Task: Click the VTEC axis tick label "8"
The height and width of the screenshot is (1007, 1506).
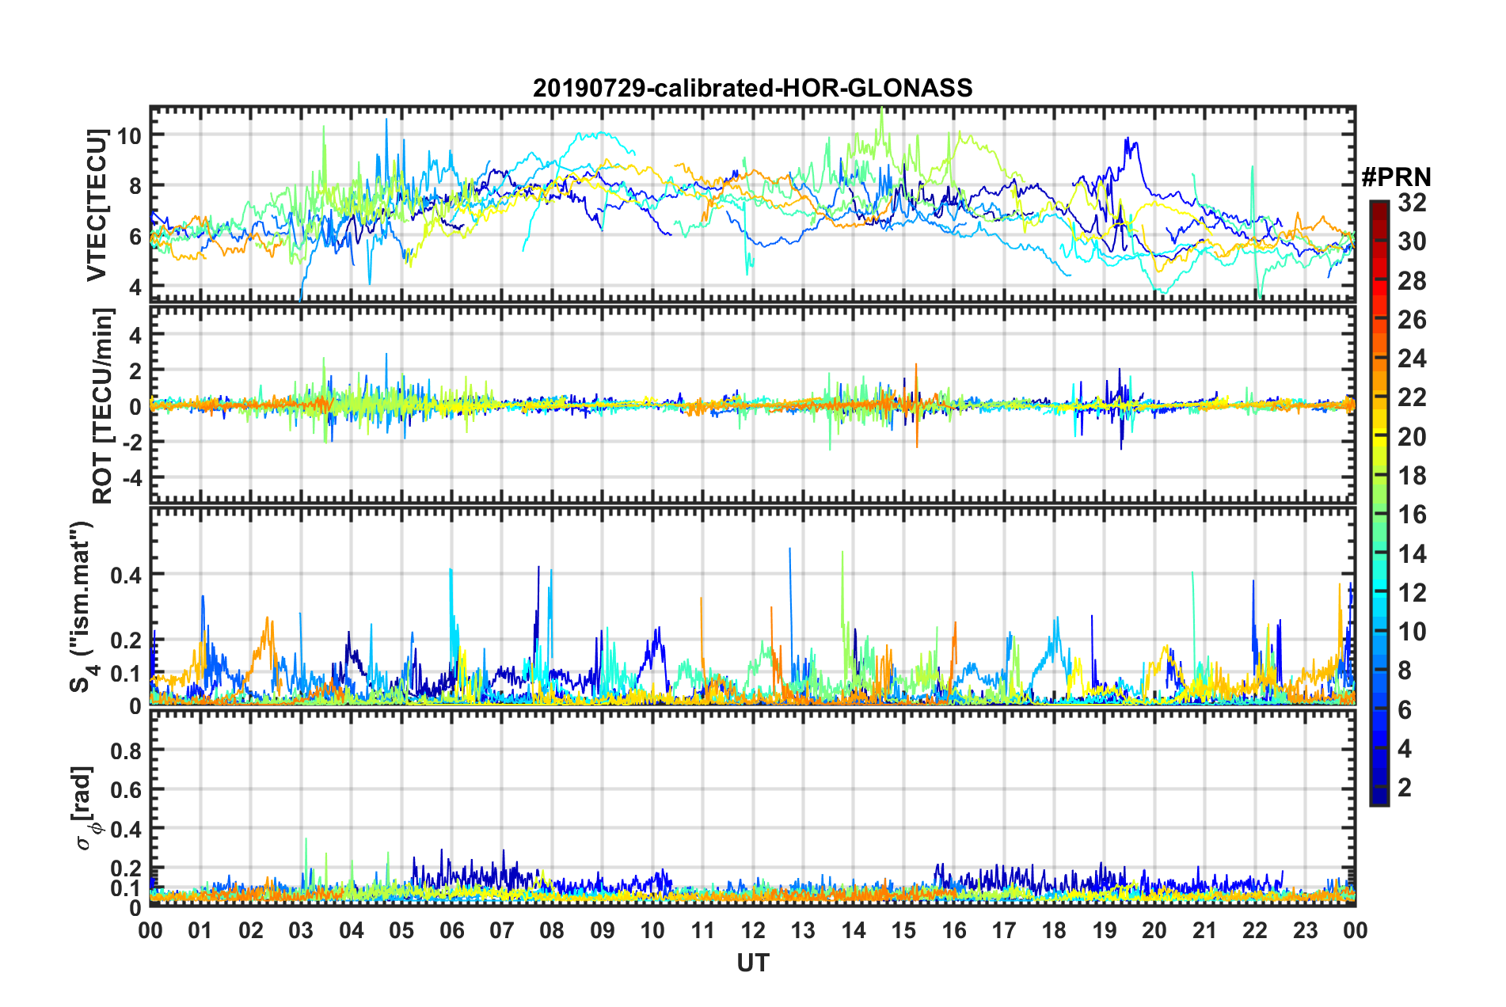Action: [x=135, y=186]
